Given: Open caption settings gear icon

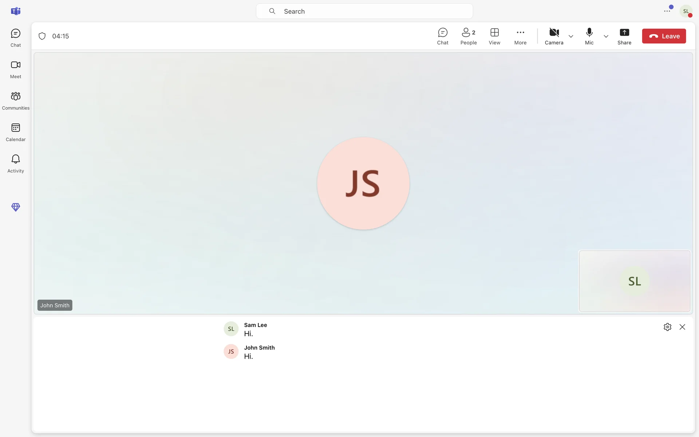Looking at the screenshot, I should (x=667, y=327).
